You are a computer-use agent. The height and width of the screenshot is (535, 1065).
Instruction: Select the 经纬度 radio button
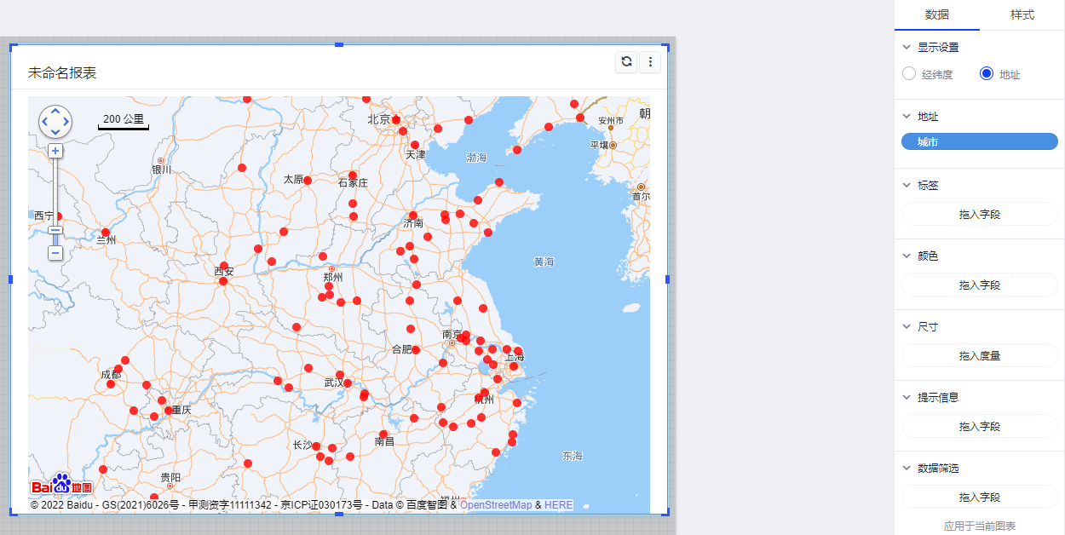(x=909, y=74)
